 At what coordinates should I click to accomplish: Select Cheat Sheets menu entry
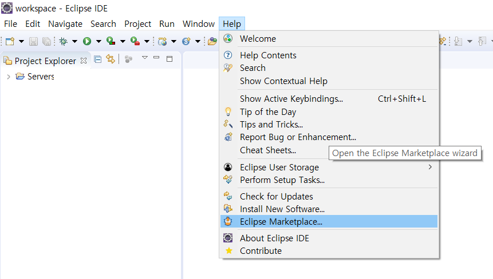tap(329, 150)
